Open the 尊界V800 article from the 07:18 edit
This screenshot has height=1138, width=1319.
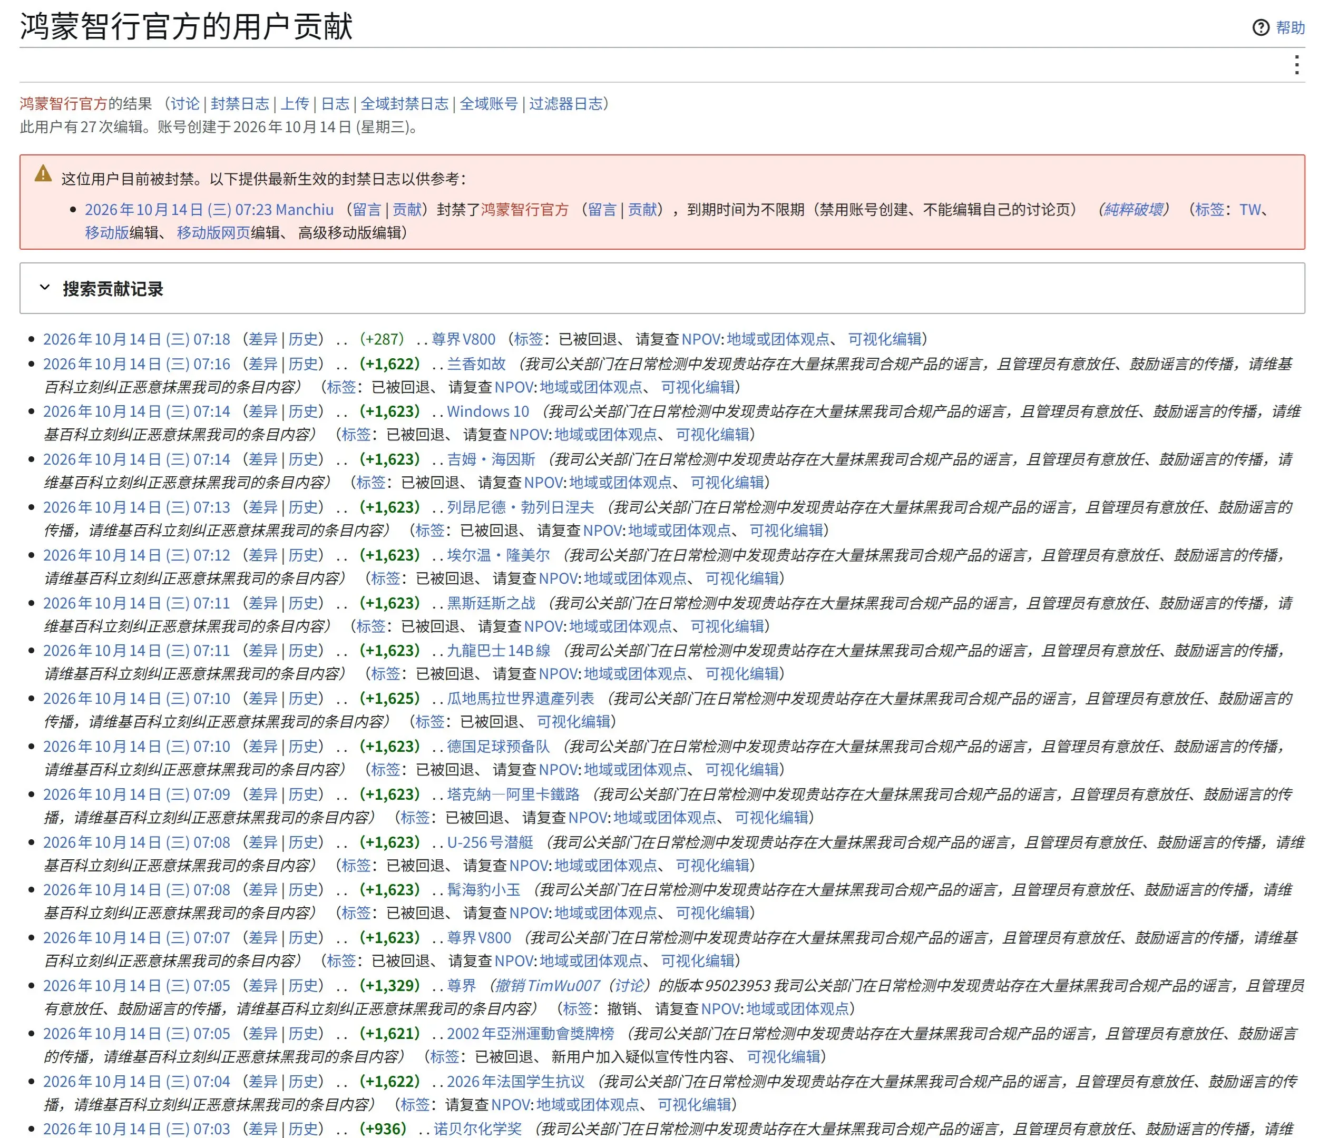tap(463, 339)
